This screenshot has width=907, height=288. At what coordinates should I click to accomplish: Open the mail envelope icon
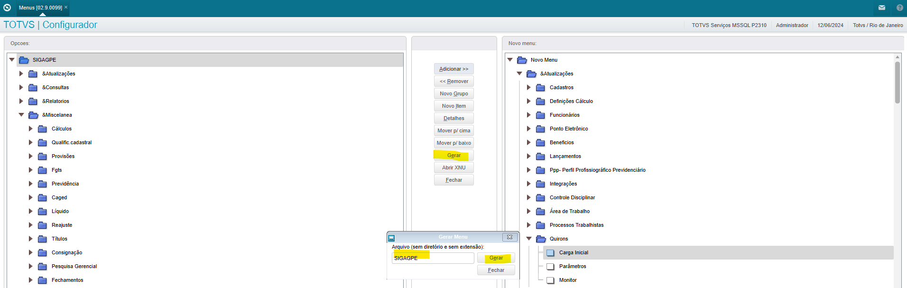pyautogui.click(x=882, y=8)
